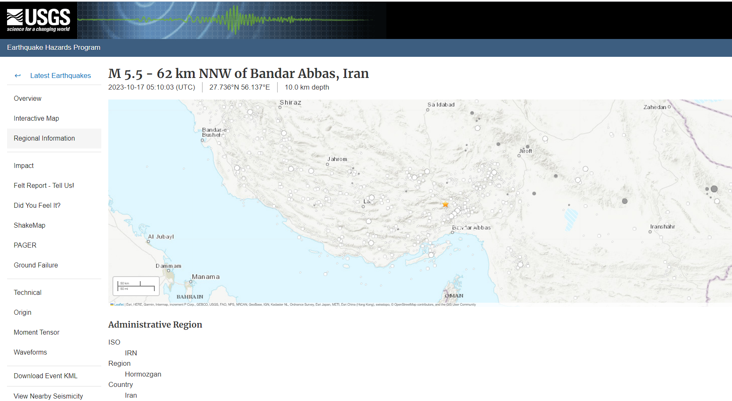Open the Overview section
732x401 pixels.
coord(27,98)
